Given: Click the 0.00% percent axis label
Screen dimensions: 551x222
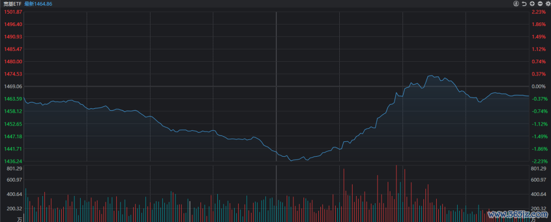Looking at the screenshot, I should pos(539,87).
